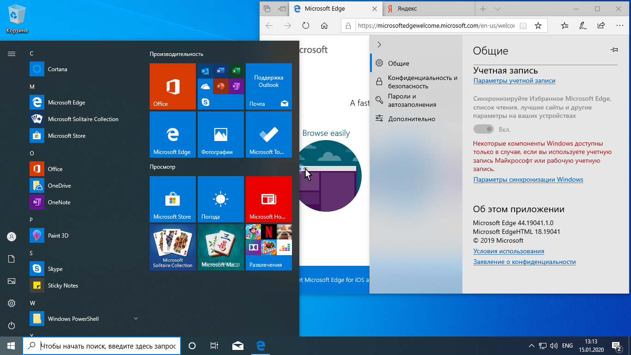Toggle the sync Вкл. switch
The width and height of the screenshot is (631, 355).
[484, 129]
